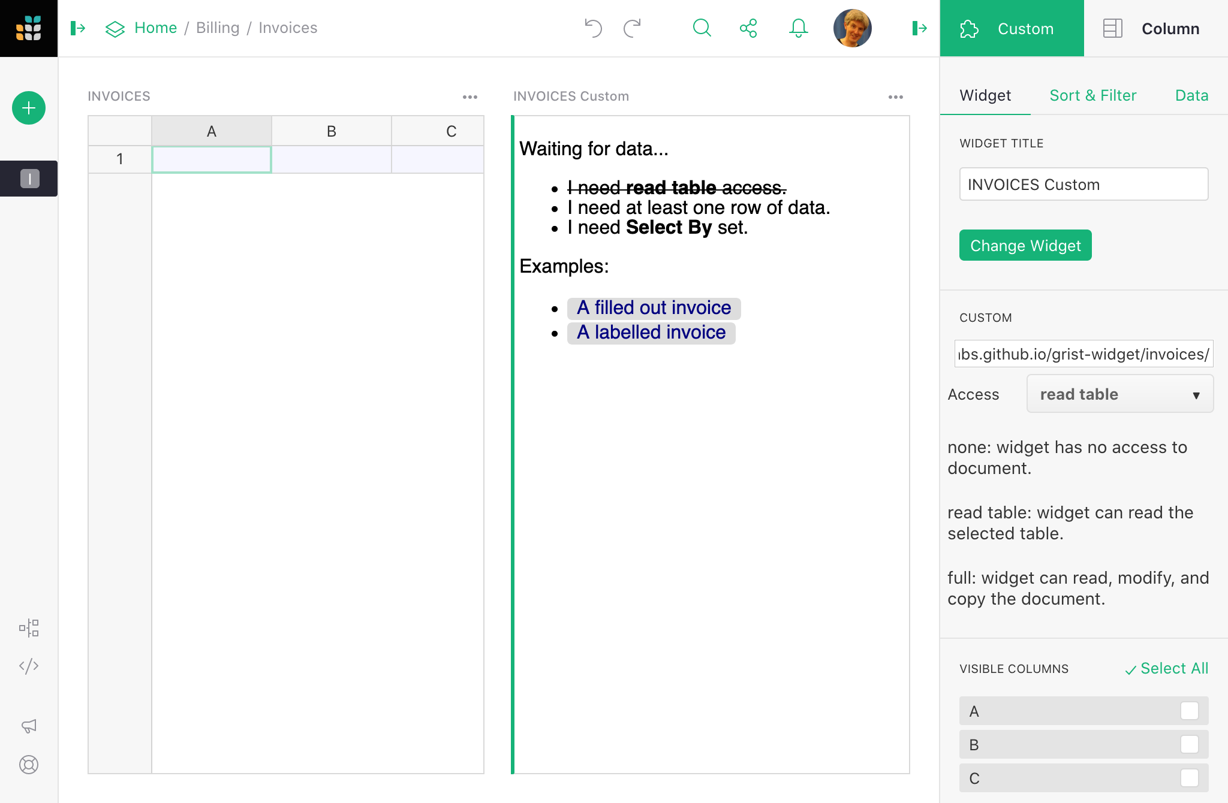The width and height of the screenshot is (1228, 803).
Task: Toggle visibility checkbox for column B
Action: 1190,744
